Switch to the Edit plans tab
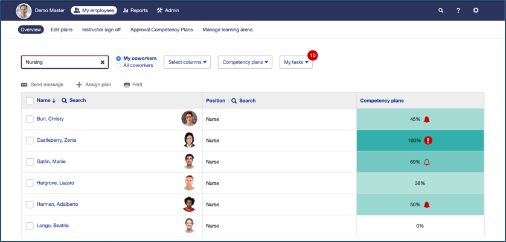 [63, 30]
